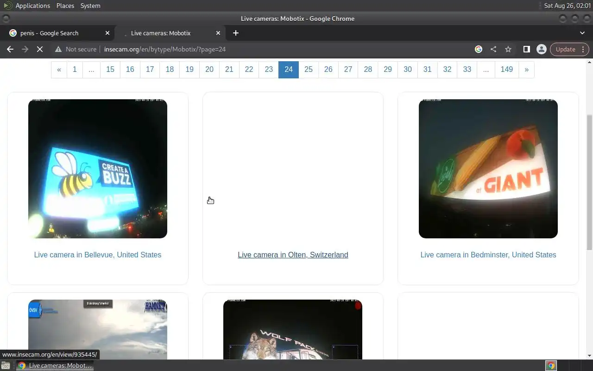Screen dimensions: 593x371
Task: Open the Places menu
Action: pyautogui.click(x=65, y=6)
